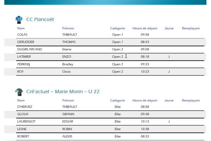This screenshot has height=141, width=211.
Task: Click the first name Etiene
Action: coord(67,49)
